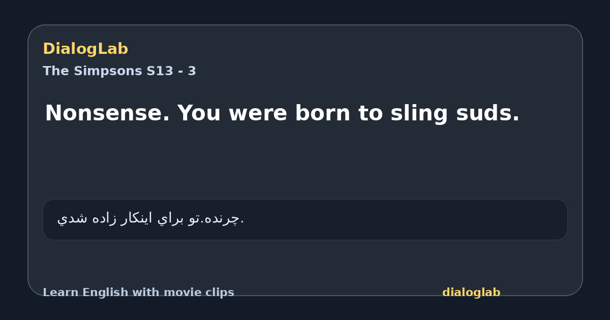The image size is (610, 320).
Task: Select the season code S13 in the subtitle
Action: point(160,71)
